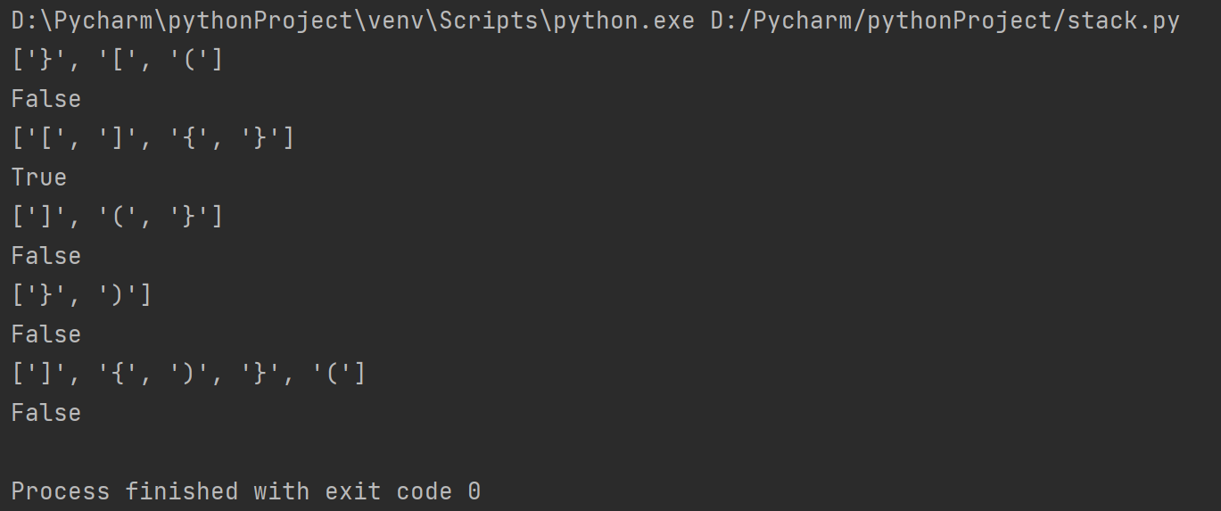
Task: Click the python.exe interpreter path text
Action: pyautogui.click(x=353, y=21)
